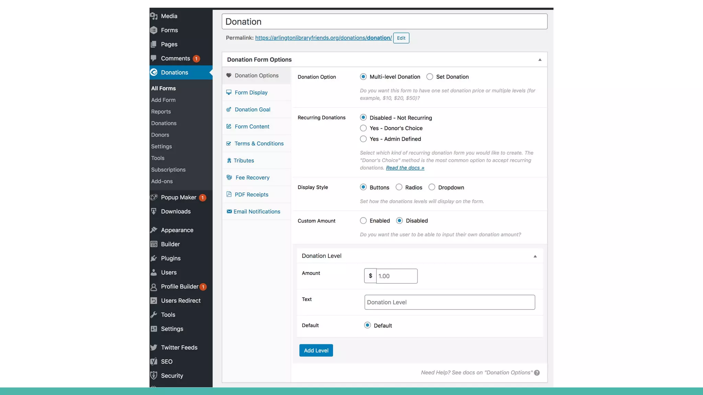Choose Yes - Donor's Choice recurring option
703x395 pixels.
tap(363, 128)
